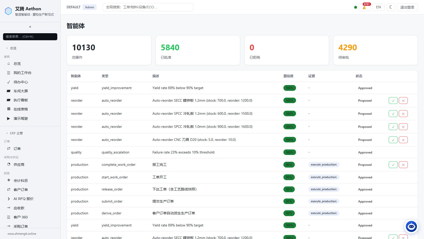Click the www.zhinengti.online link
Viewport: 424px width, 239px height.
(22, 234)
